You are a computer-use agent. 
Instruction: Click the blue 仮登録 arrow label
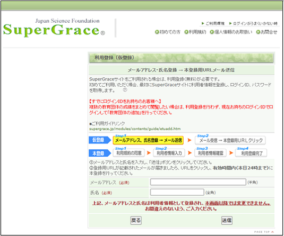click(100, 140)
